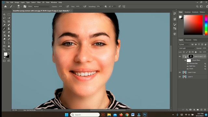Toggle High Pass filter visibility
This screenshot has height=117, width=208.
(188, 66)
